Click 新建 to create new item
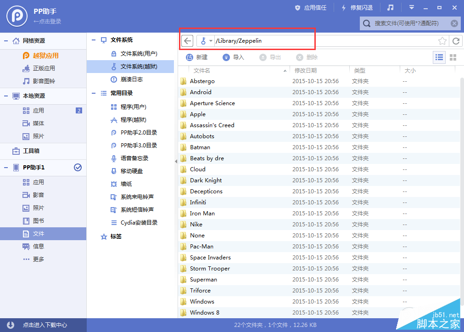This screenshot has height=332, width=464. click(x=197, y=57)
